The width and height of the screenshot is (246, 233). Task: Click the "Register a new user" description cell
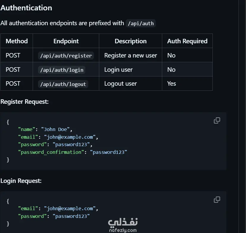(x=130, y=55)
